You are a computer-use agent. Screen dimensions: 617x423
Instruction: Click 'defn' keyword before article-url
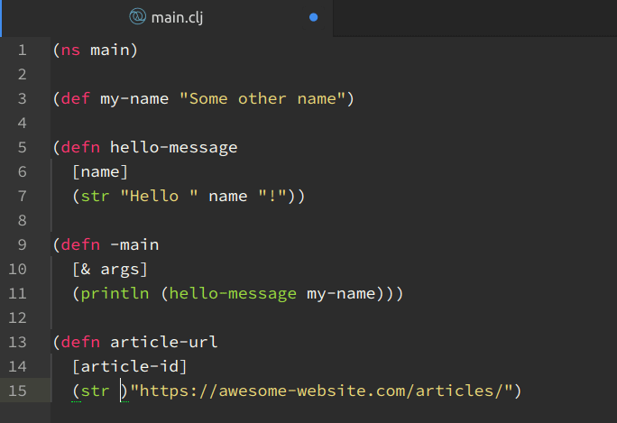(80, 342)
